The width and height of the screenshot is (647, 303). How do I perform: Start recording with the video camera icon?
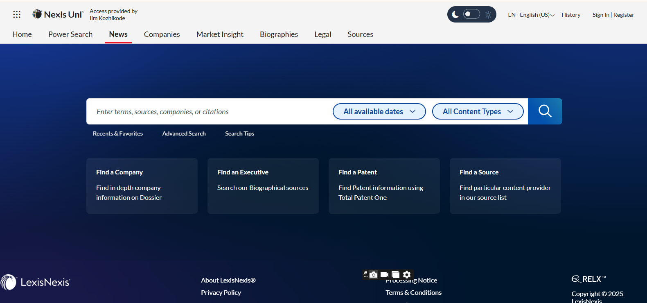pyautogui.click(x=384, y=275)
